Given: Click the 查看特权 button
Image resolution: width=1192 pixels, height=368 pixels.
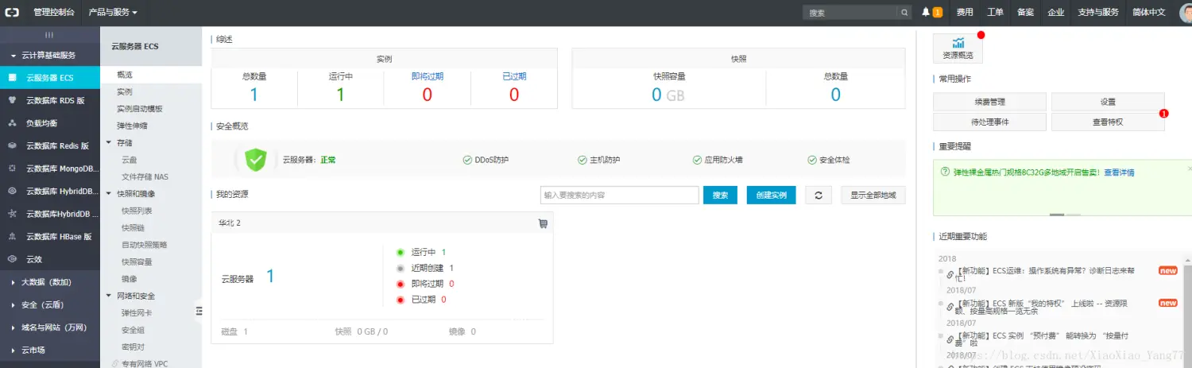Looking at the screenshot, I should [1108, 122].
